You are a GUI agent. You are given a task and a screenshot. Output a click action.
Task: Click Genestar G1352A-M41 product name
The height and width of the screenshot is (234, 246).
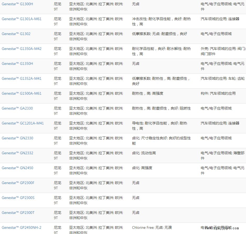coord(22,79)
